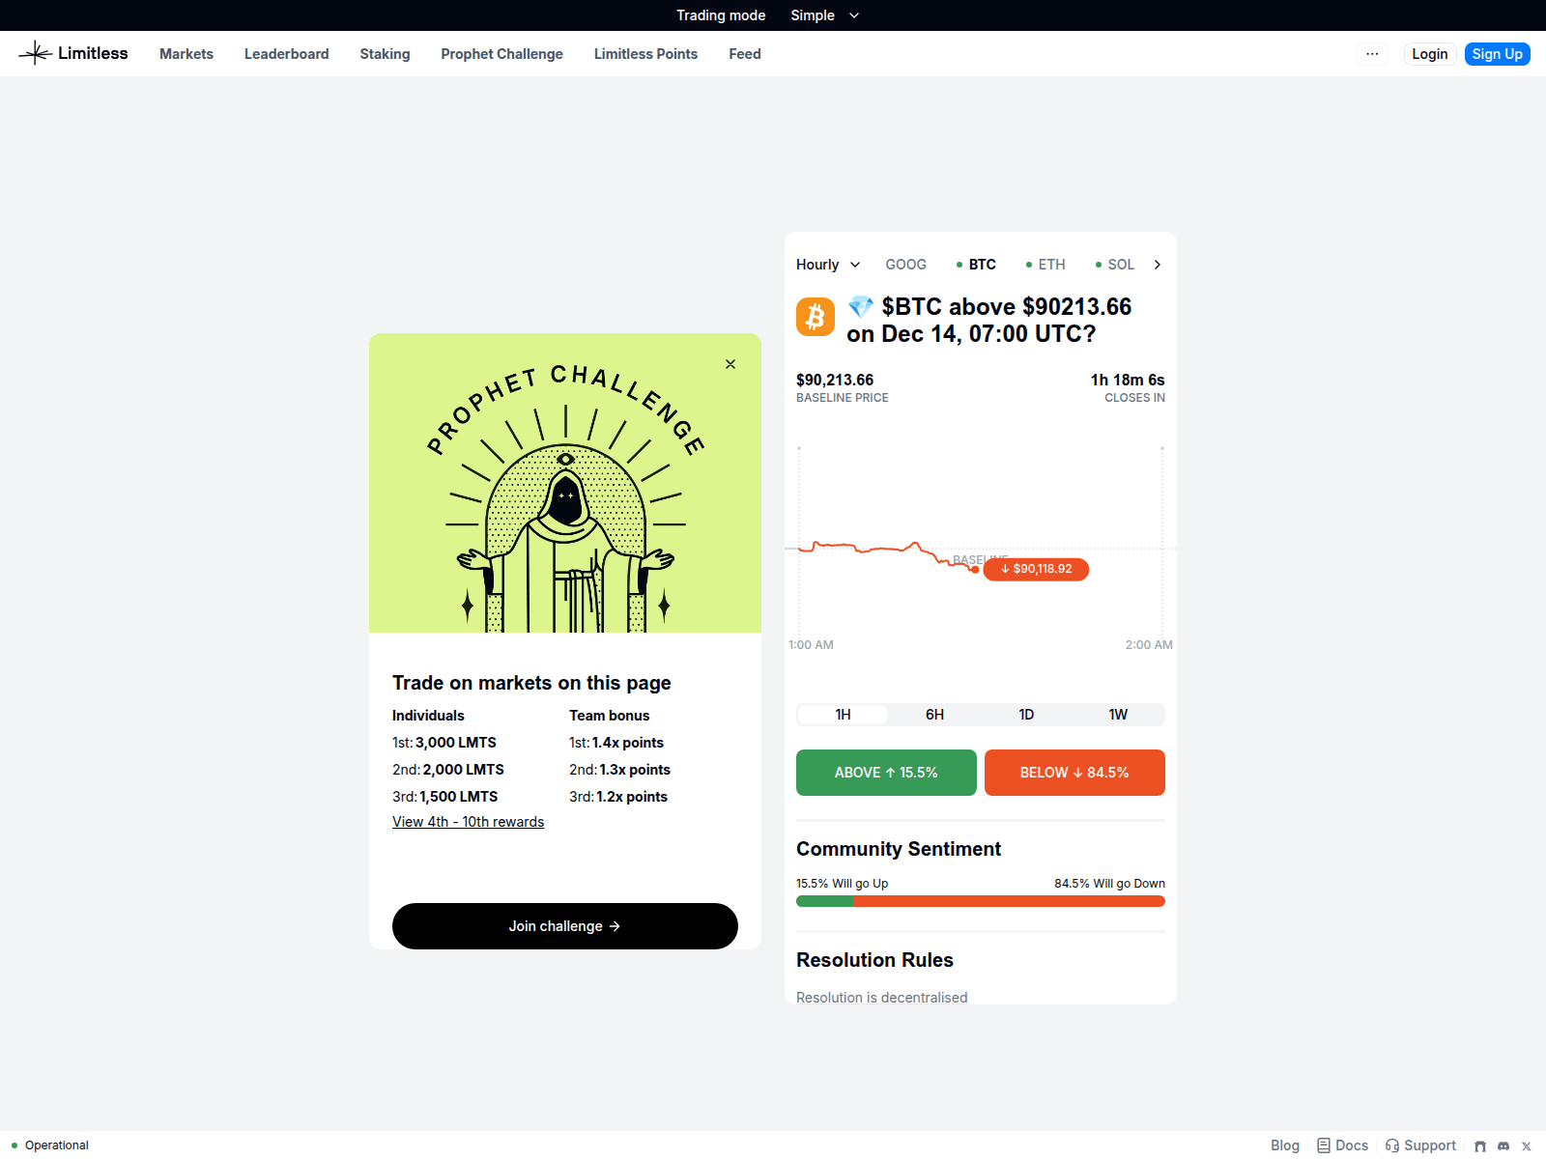Image resolution: width=1546 pixels, height=1159 pixels.
Task: Open the Leaderboard nav item
Action: click(x=286, y=54)
